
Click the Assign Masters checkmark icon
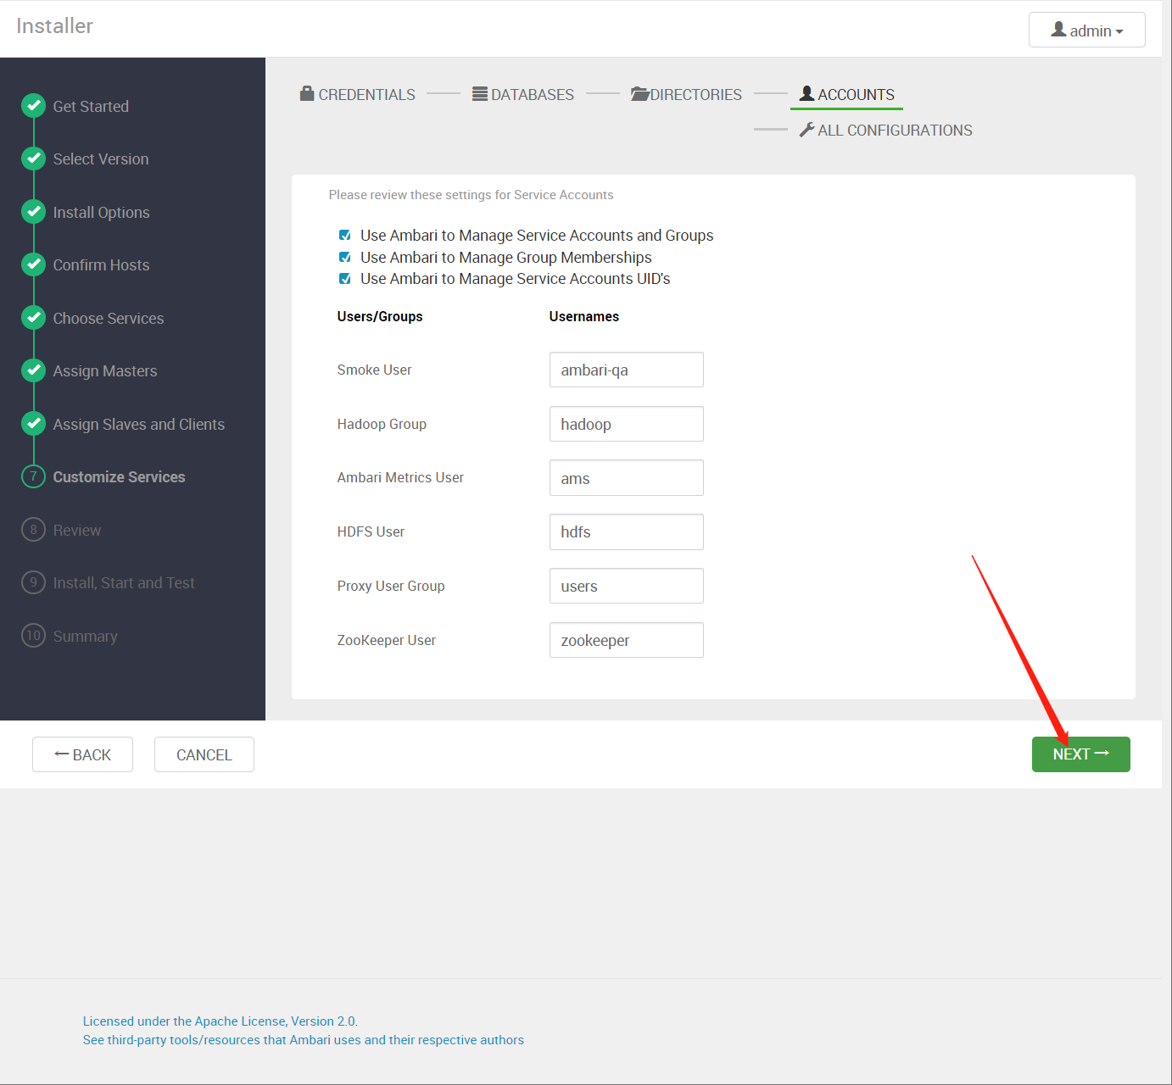click(33, 370)
